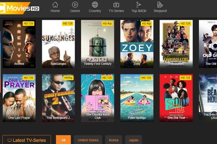This screenshot has width=217, height=144.
Task: Select the Japan filter tab
Action: tap(134, 140)
